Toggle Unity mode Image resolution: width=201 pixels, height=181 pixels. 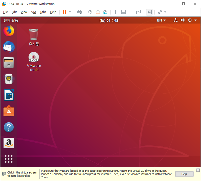click(x=138, y=12)
